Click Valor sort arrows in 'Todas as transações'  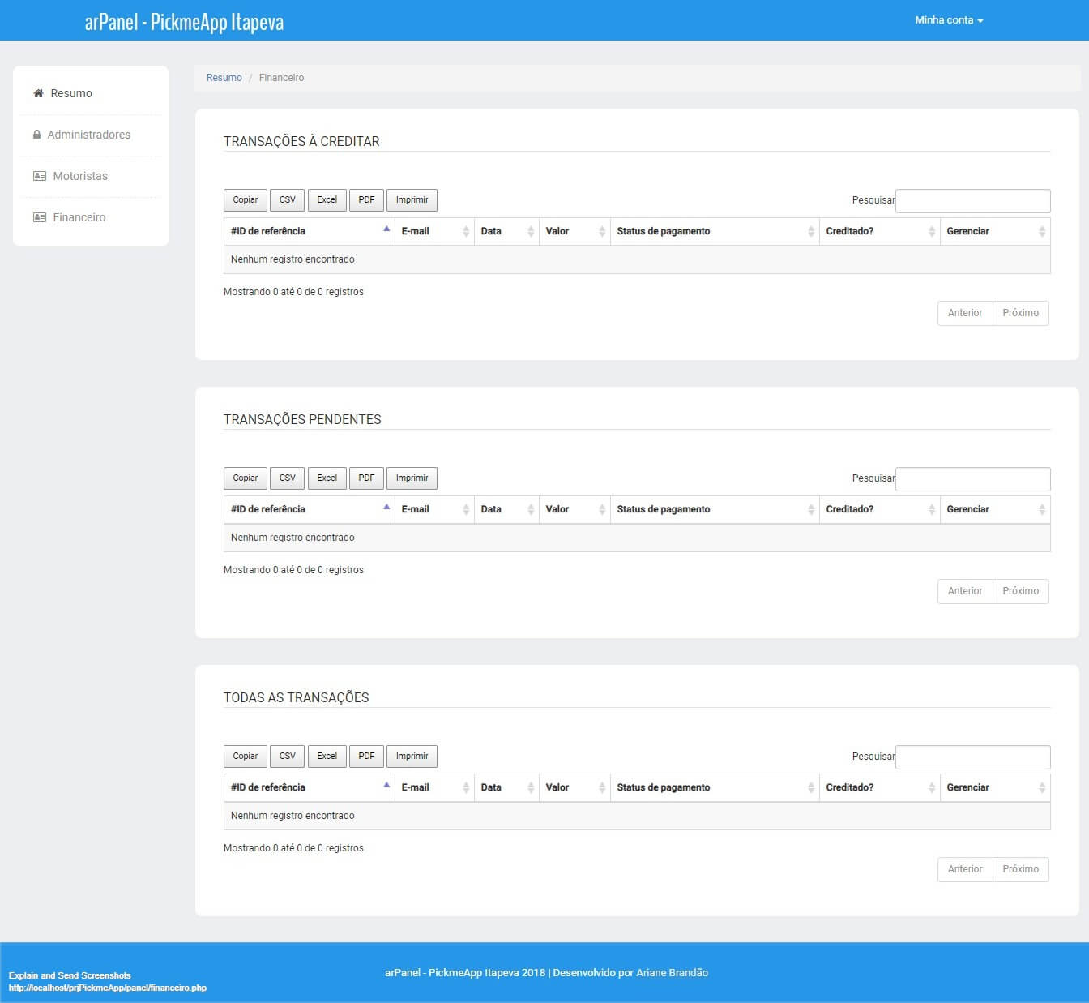[x=602, y=788]
